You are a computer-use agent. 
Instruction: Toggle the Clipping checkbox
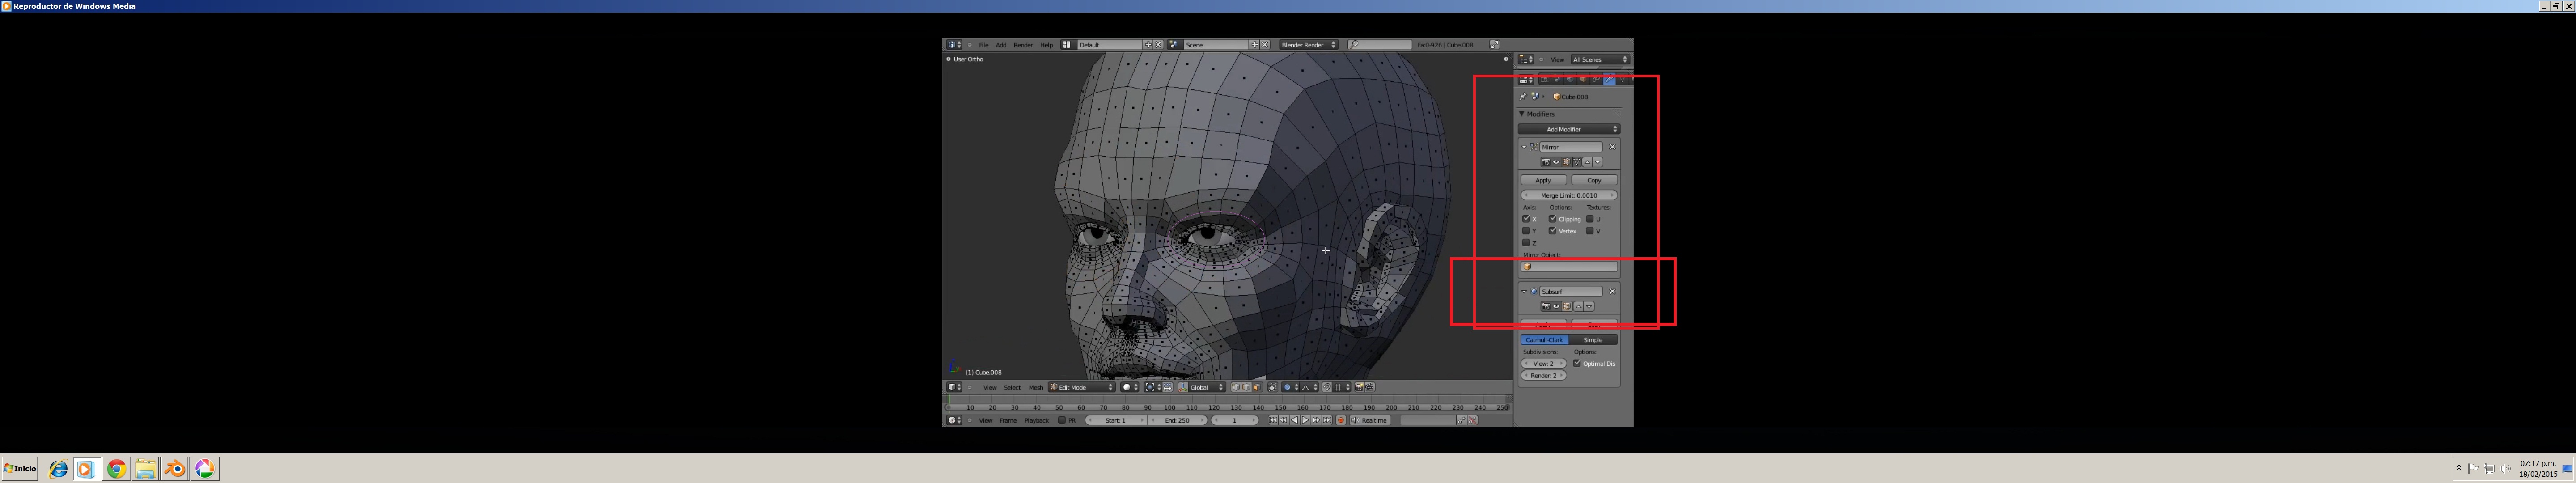click(1553, 219)
